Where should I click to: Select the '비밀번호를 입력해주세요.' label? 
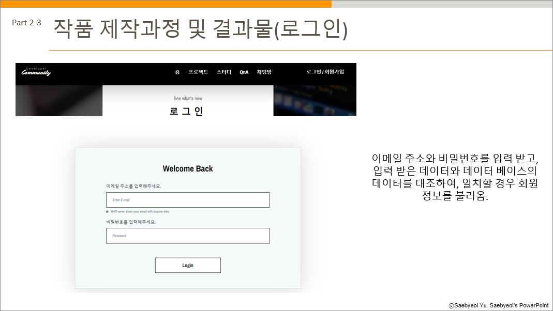point(131,222)
